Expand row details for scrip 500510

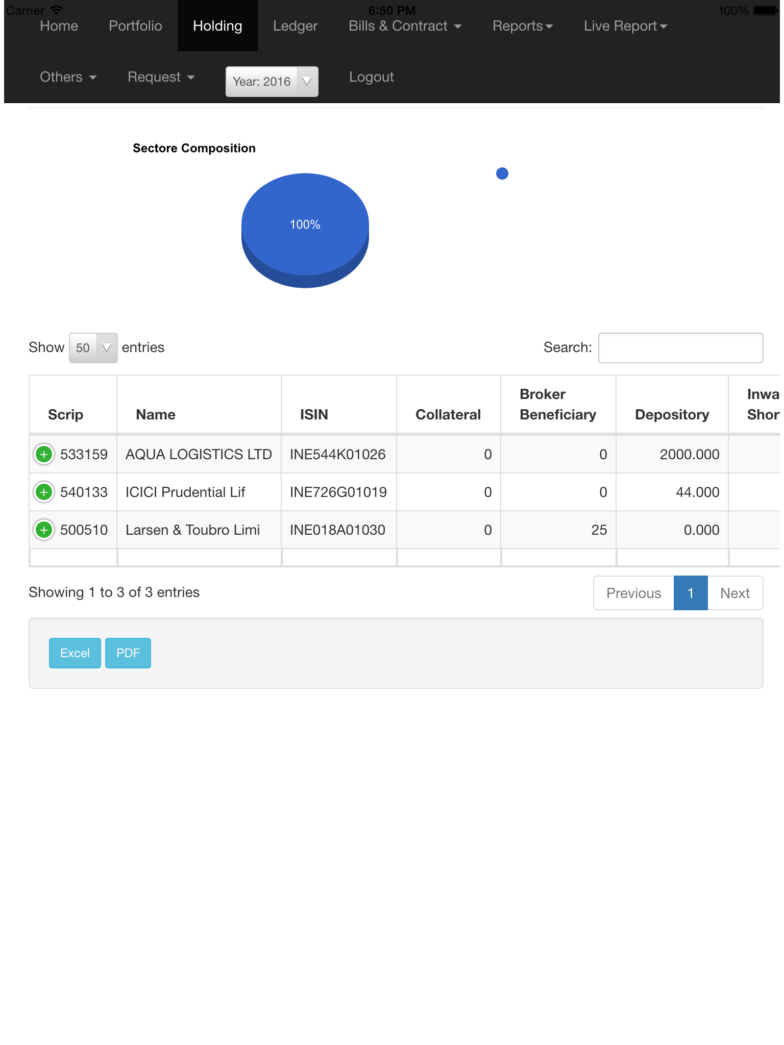(44, 530)
